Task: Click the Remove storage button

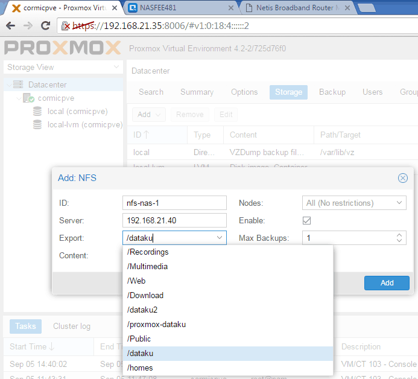Action: [x=190, y=115]
